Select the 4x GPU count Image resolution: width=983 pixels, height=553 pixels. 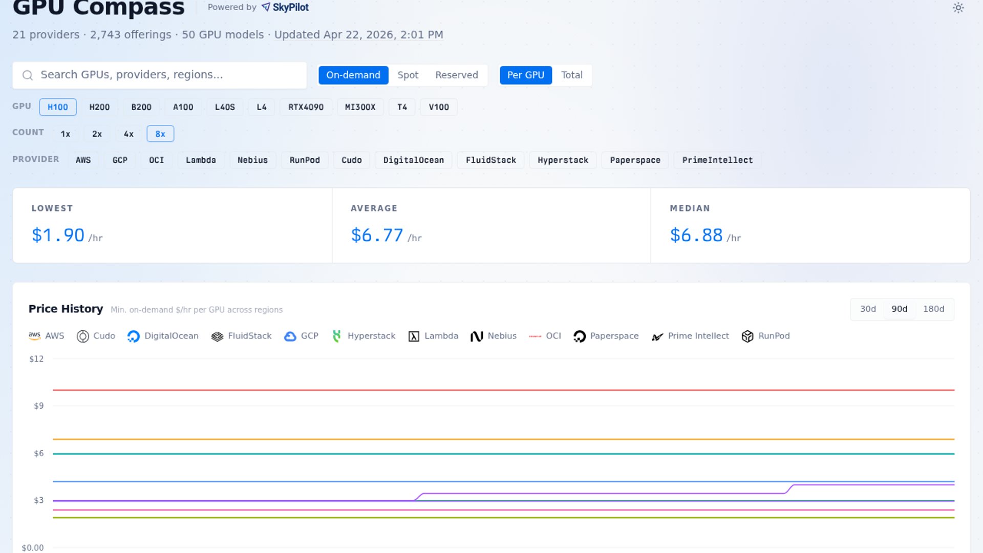point(129,134)
